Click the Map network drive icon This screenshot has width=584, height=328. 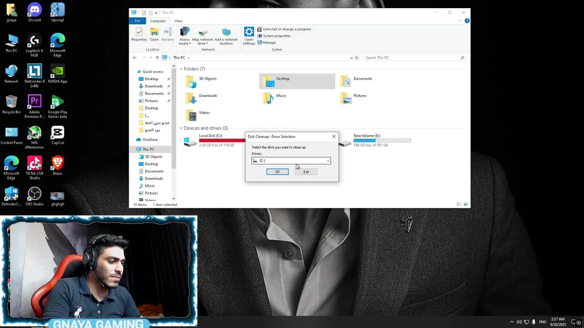click(203, 36)
